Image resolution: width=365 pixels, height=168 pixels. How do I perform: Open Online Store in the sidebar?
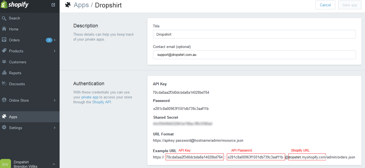click(30, 100)
